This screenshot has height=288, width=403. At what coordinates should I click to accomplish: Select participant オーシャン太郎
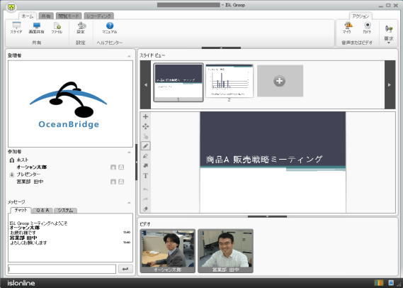pos(32,167)
